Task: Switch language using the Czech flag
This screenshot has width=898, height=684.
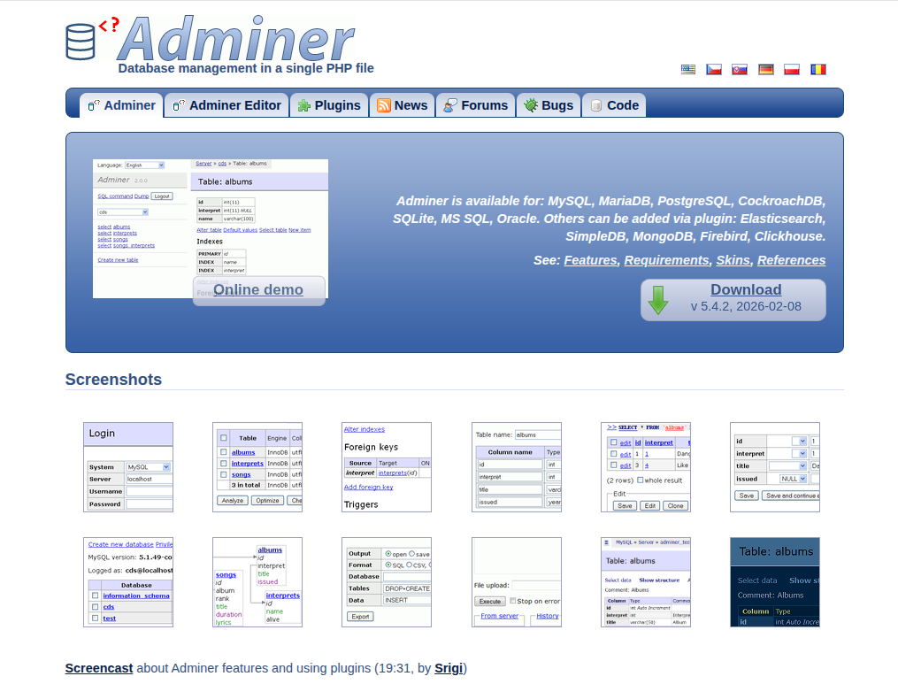Action: click(x=714, y=68)
